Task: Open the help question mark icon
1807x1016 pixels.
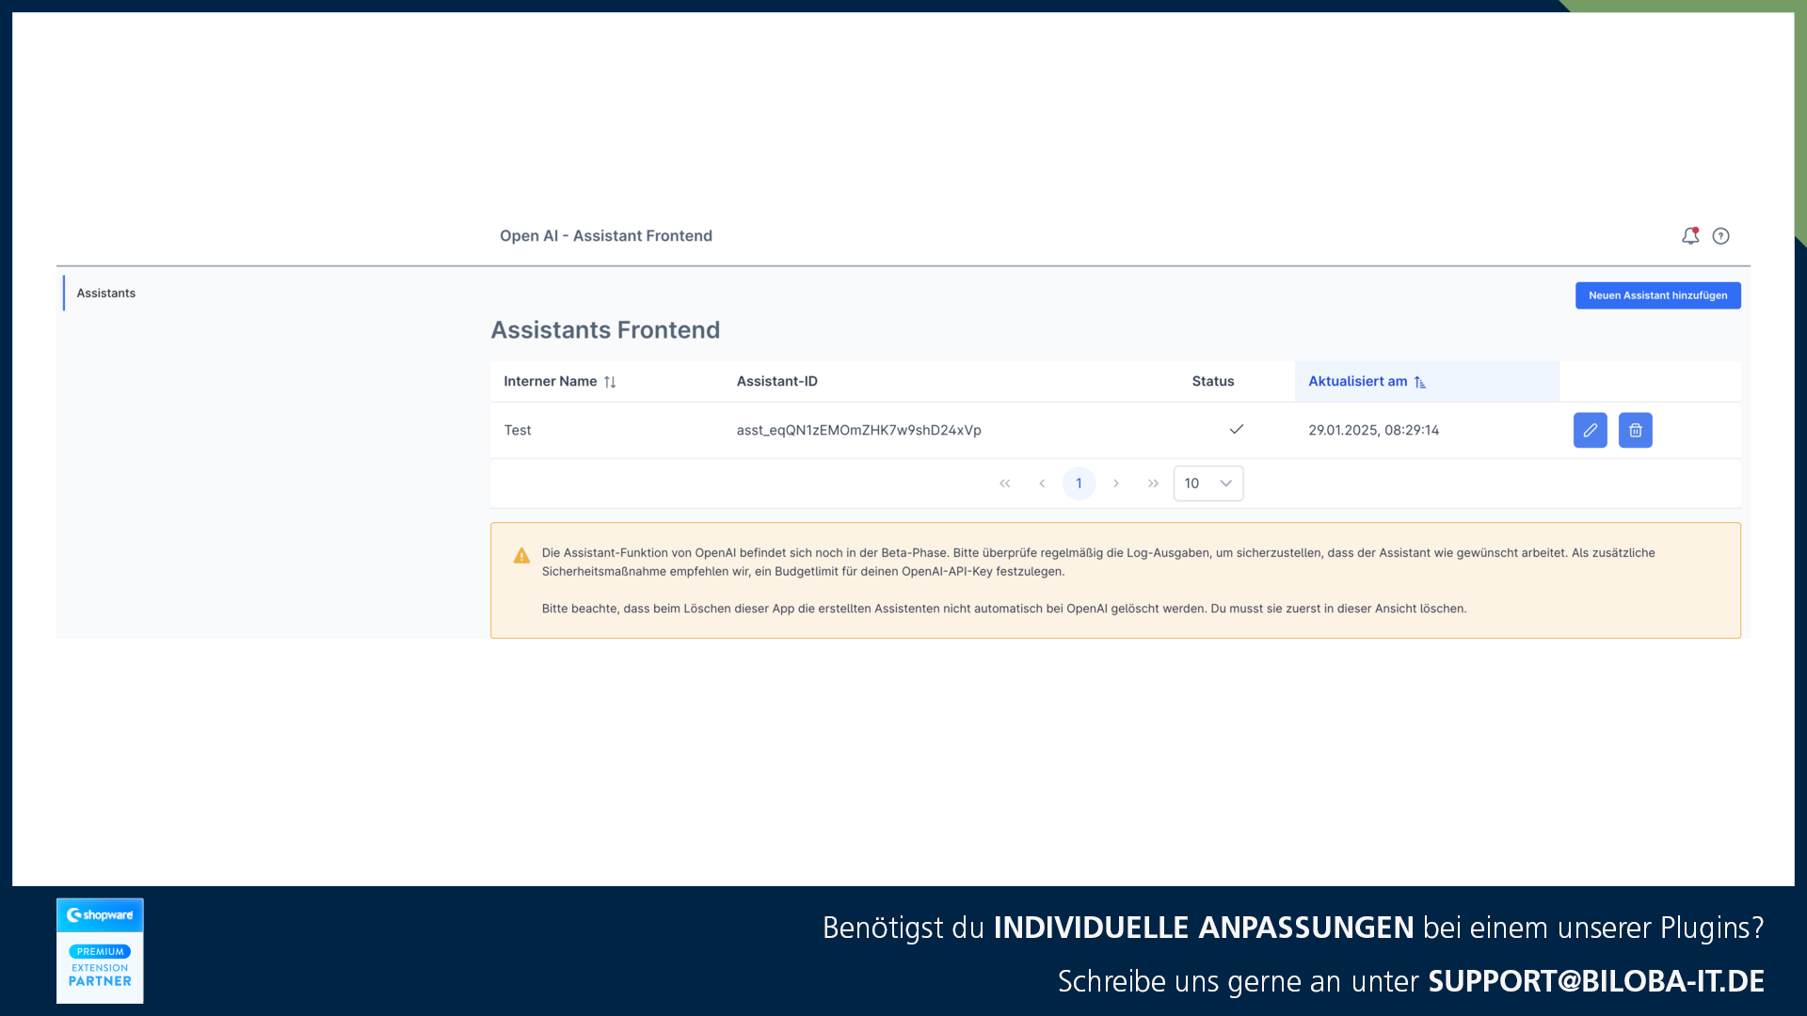Action: (1720, 236)
